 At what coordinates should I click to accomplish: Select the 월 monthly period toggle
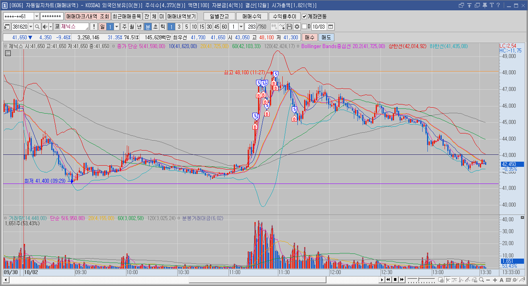click(x=132, y=27)
